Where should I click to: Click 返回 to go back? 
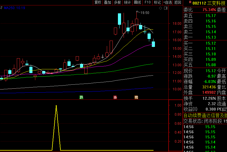[178, 3]
